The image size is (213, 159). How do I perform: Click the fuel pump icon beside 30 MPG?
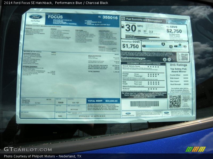tap(123, 26)
